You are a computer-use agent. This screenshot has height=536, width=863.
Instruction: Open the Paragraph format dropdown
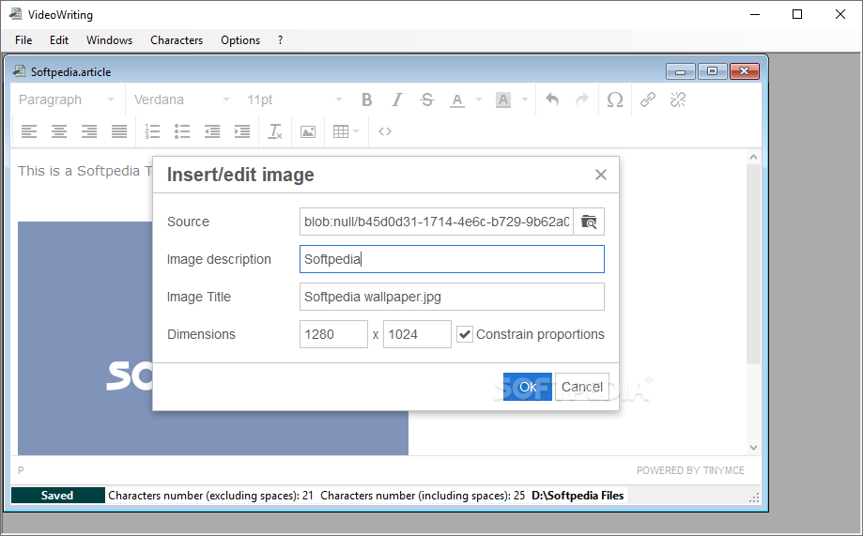67,100
